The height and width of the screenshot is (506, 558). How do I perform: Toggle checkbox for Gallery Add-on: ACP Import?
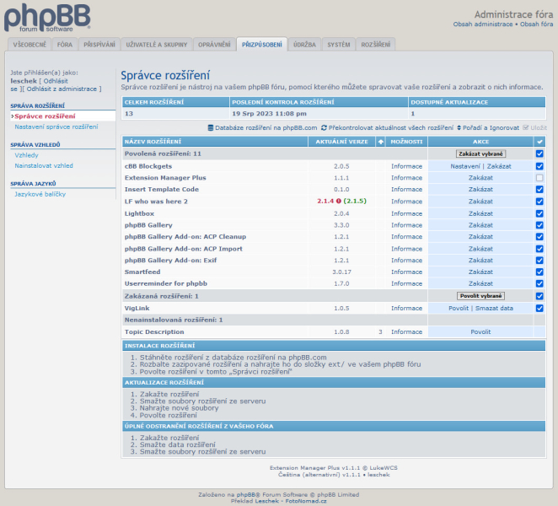tap(539, 249)
